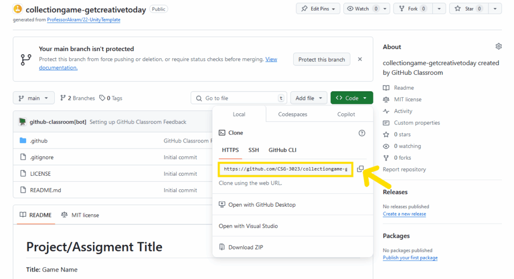Toggle the green Code dropdown button
This screenshot has width=514, height=279.
(x=352, y=98)
